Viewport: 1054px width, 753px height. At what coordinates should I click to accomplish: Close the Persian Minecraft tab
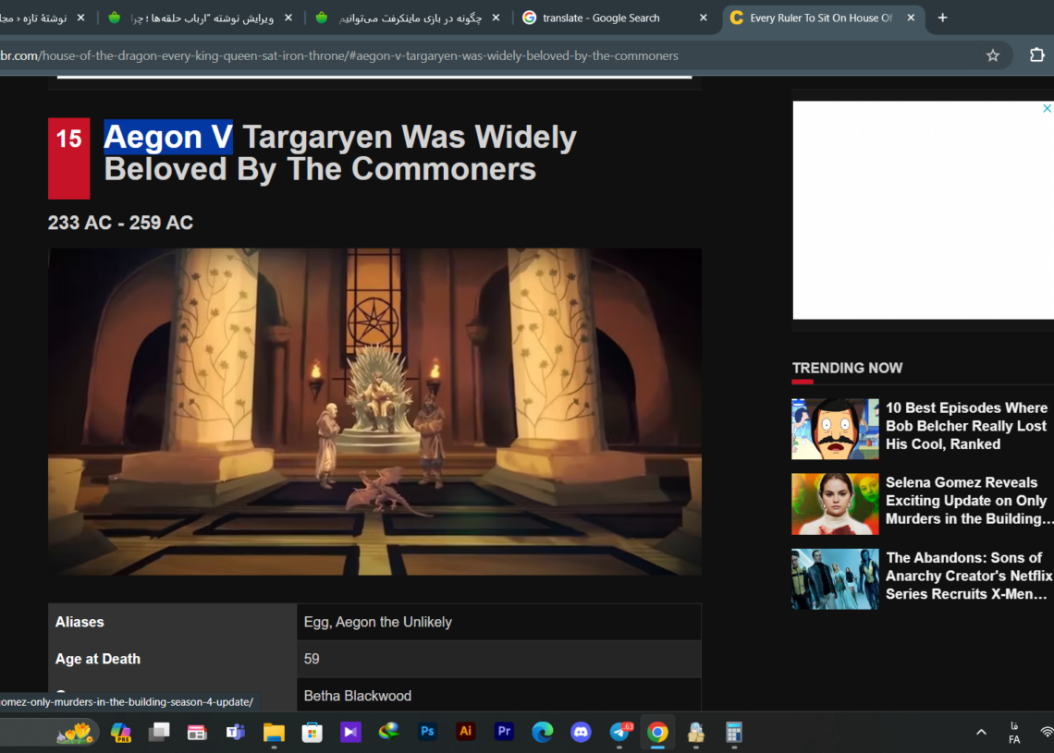[x=496, y=18]
